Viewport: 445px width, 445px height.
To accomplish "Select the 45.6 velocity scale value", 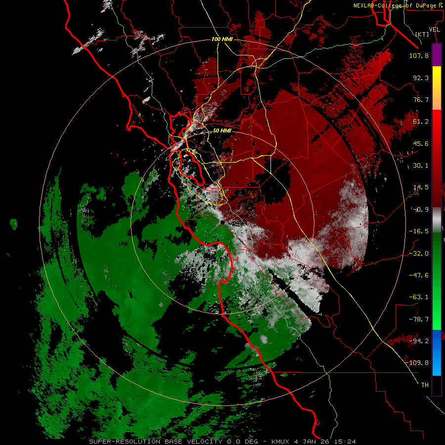I will [x=421, y=143].
